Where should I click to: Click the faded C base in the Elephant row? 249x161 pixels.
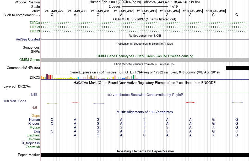pos(144,135)
